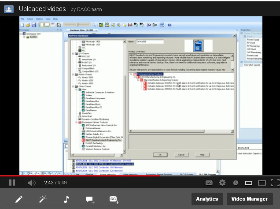Open the speech bubble annotations tool

coord(90,200)
